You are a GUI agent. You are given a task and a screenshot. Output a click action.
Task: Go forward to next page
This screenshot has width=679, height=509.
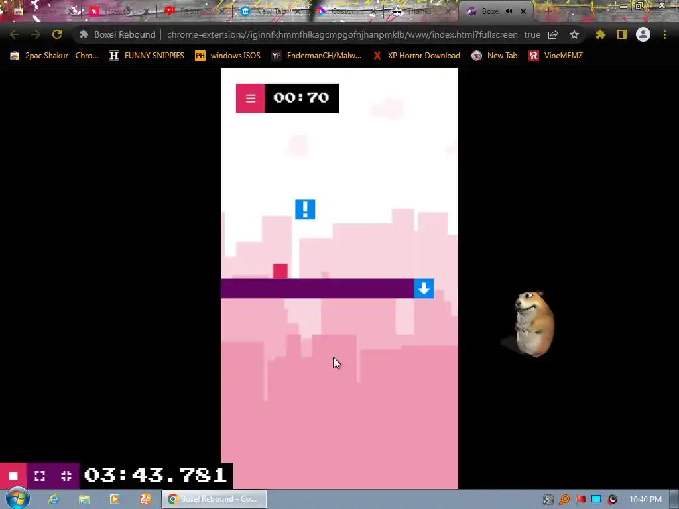click(36, 34)
